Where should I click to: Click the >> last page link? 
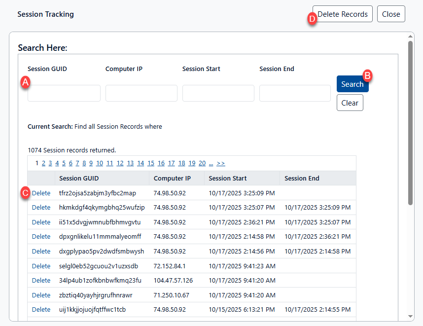(221, 163)
